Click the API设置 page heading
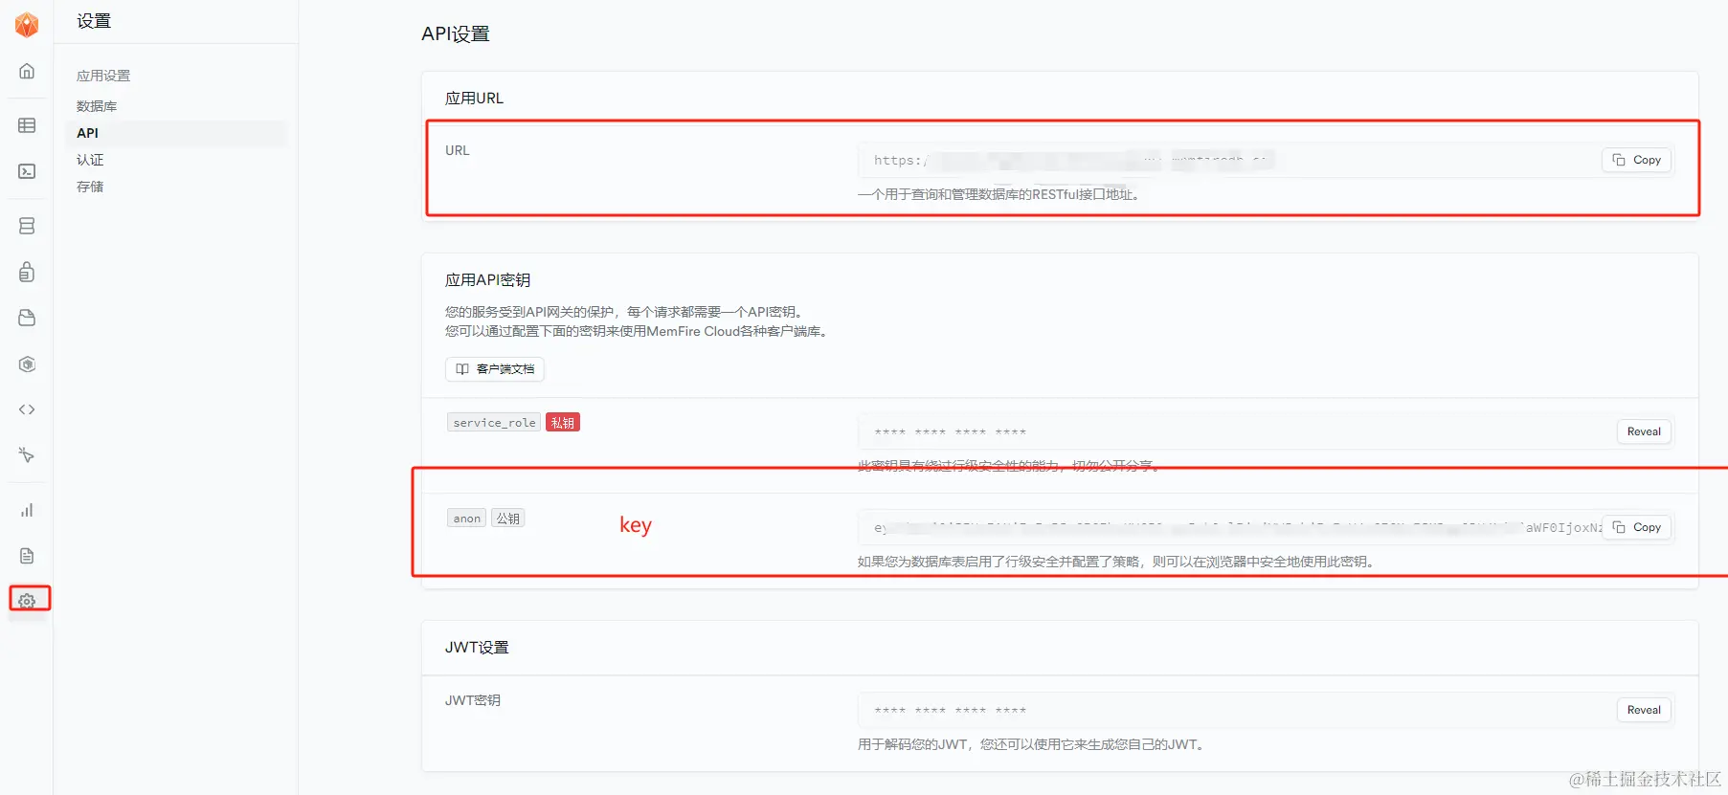Screen dimensions: 1728x795 (456, 34)
